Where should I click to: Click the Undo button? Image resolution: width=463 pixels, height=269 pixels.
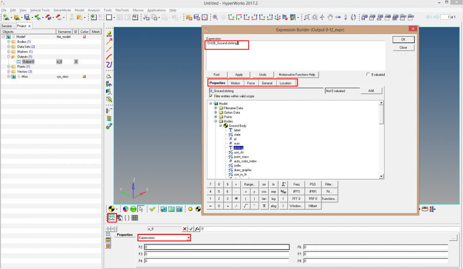[263, 75]
